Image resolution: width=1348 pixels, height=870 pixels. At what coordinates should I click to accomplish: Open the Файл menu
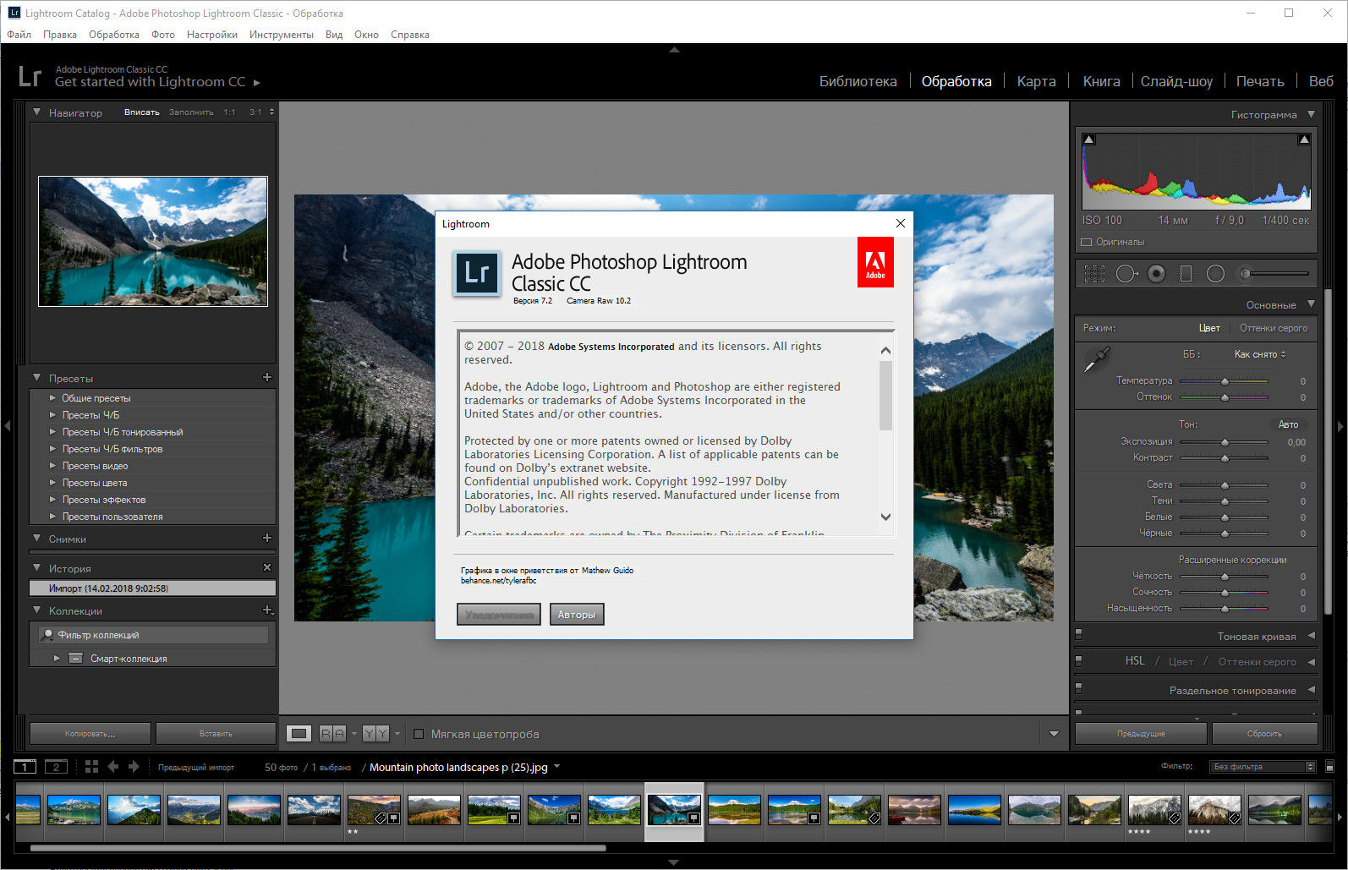click(x=19, y=35)
